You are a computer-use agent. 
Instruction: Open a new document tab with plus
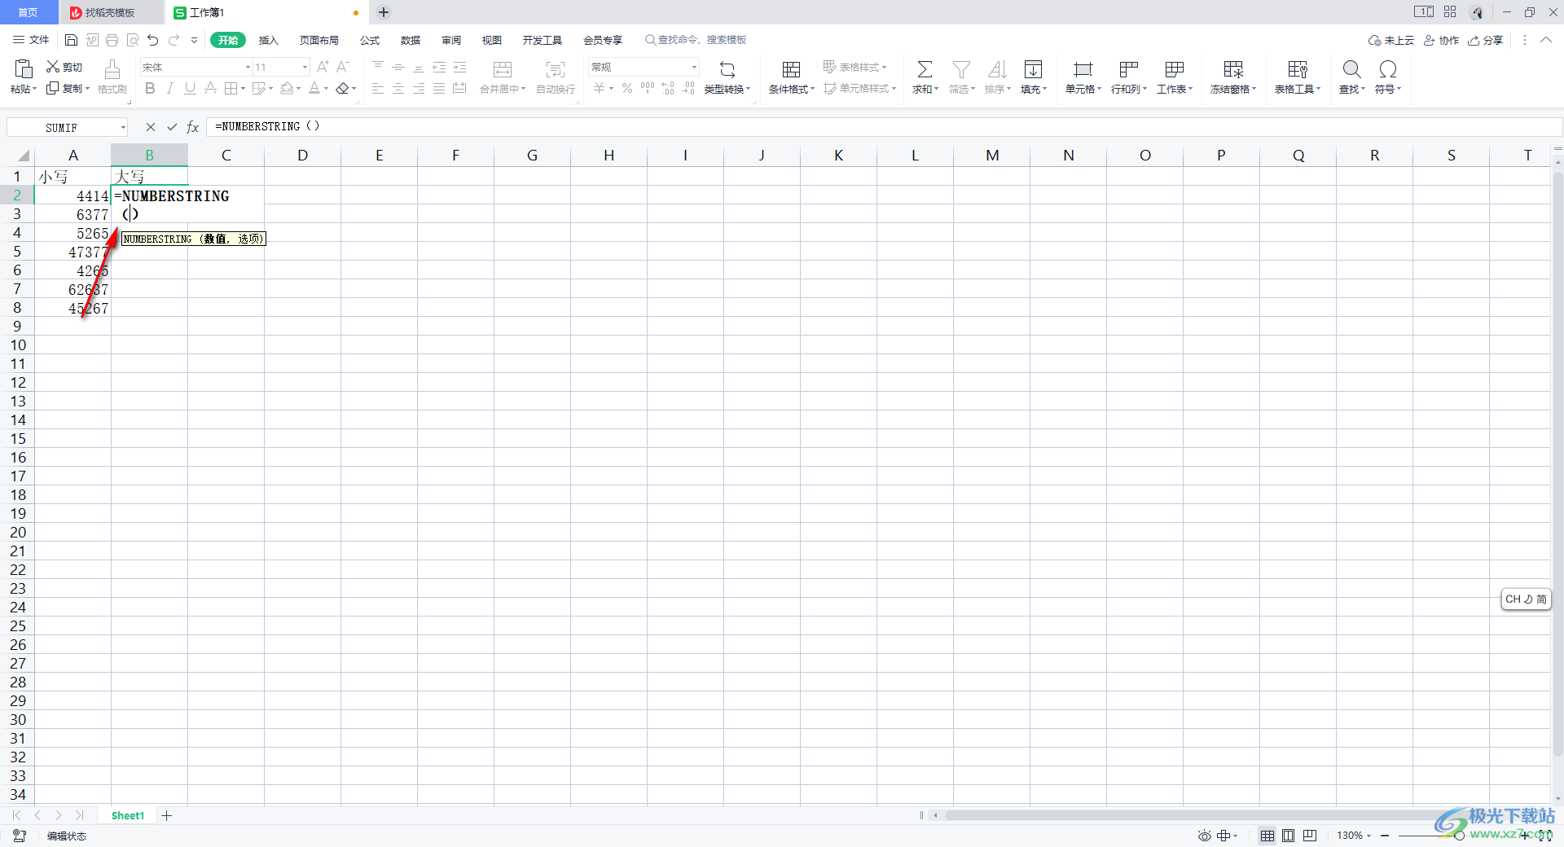pyautogui.click(x=384, y=12)
